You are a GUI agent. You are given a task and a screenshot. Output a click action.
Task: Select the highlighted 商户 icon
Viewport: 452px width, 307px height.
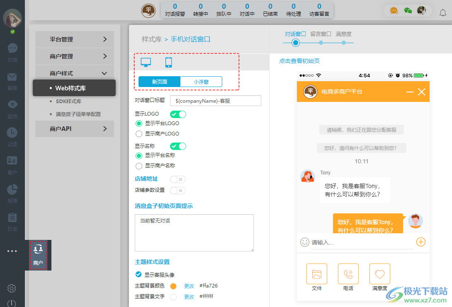click(x=39, y=255)
